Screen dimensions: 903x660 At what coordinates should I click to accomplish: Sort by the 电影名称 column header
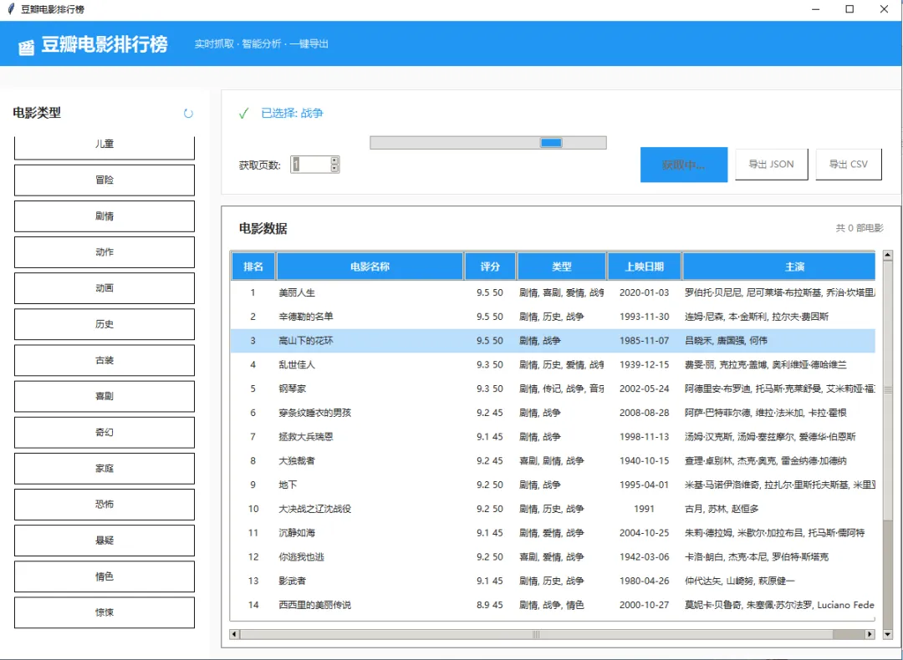pos(370,267)
